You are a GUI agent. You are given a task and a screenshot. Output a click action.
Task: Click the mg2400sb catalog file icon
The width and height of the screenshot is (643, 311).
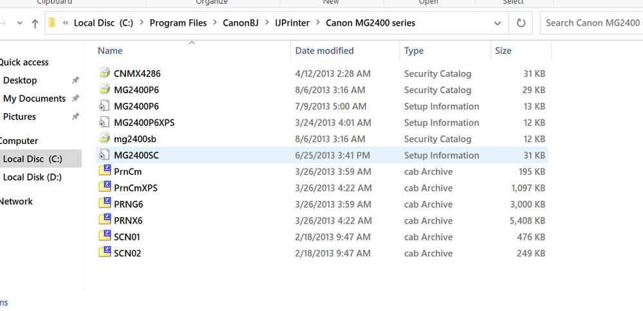[x=104, y=138]
